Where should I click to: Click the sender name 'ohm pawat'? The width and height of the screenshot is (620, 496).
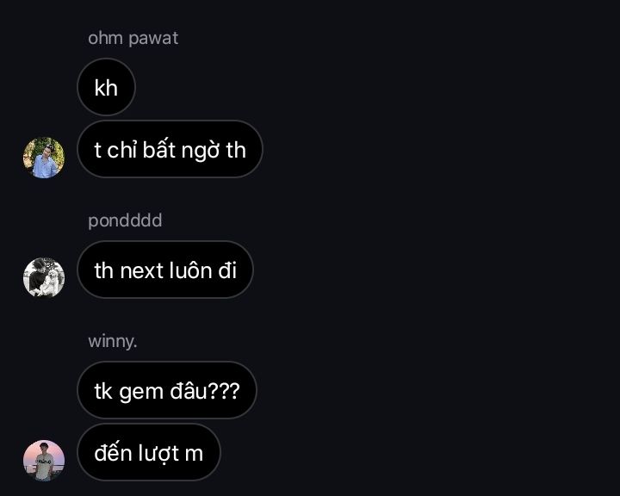pos(133,39)
